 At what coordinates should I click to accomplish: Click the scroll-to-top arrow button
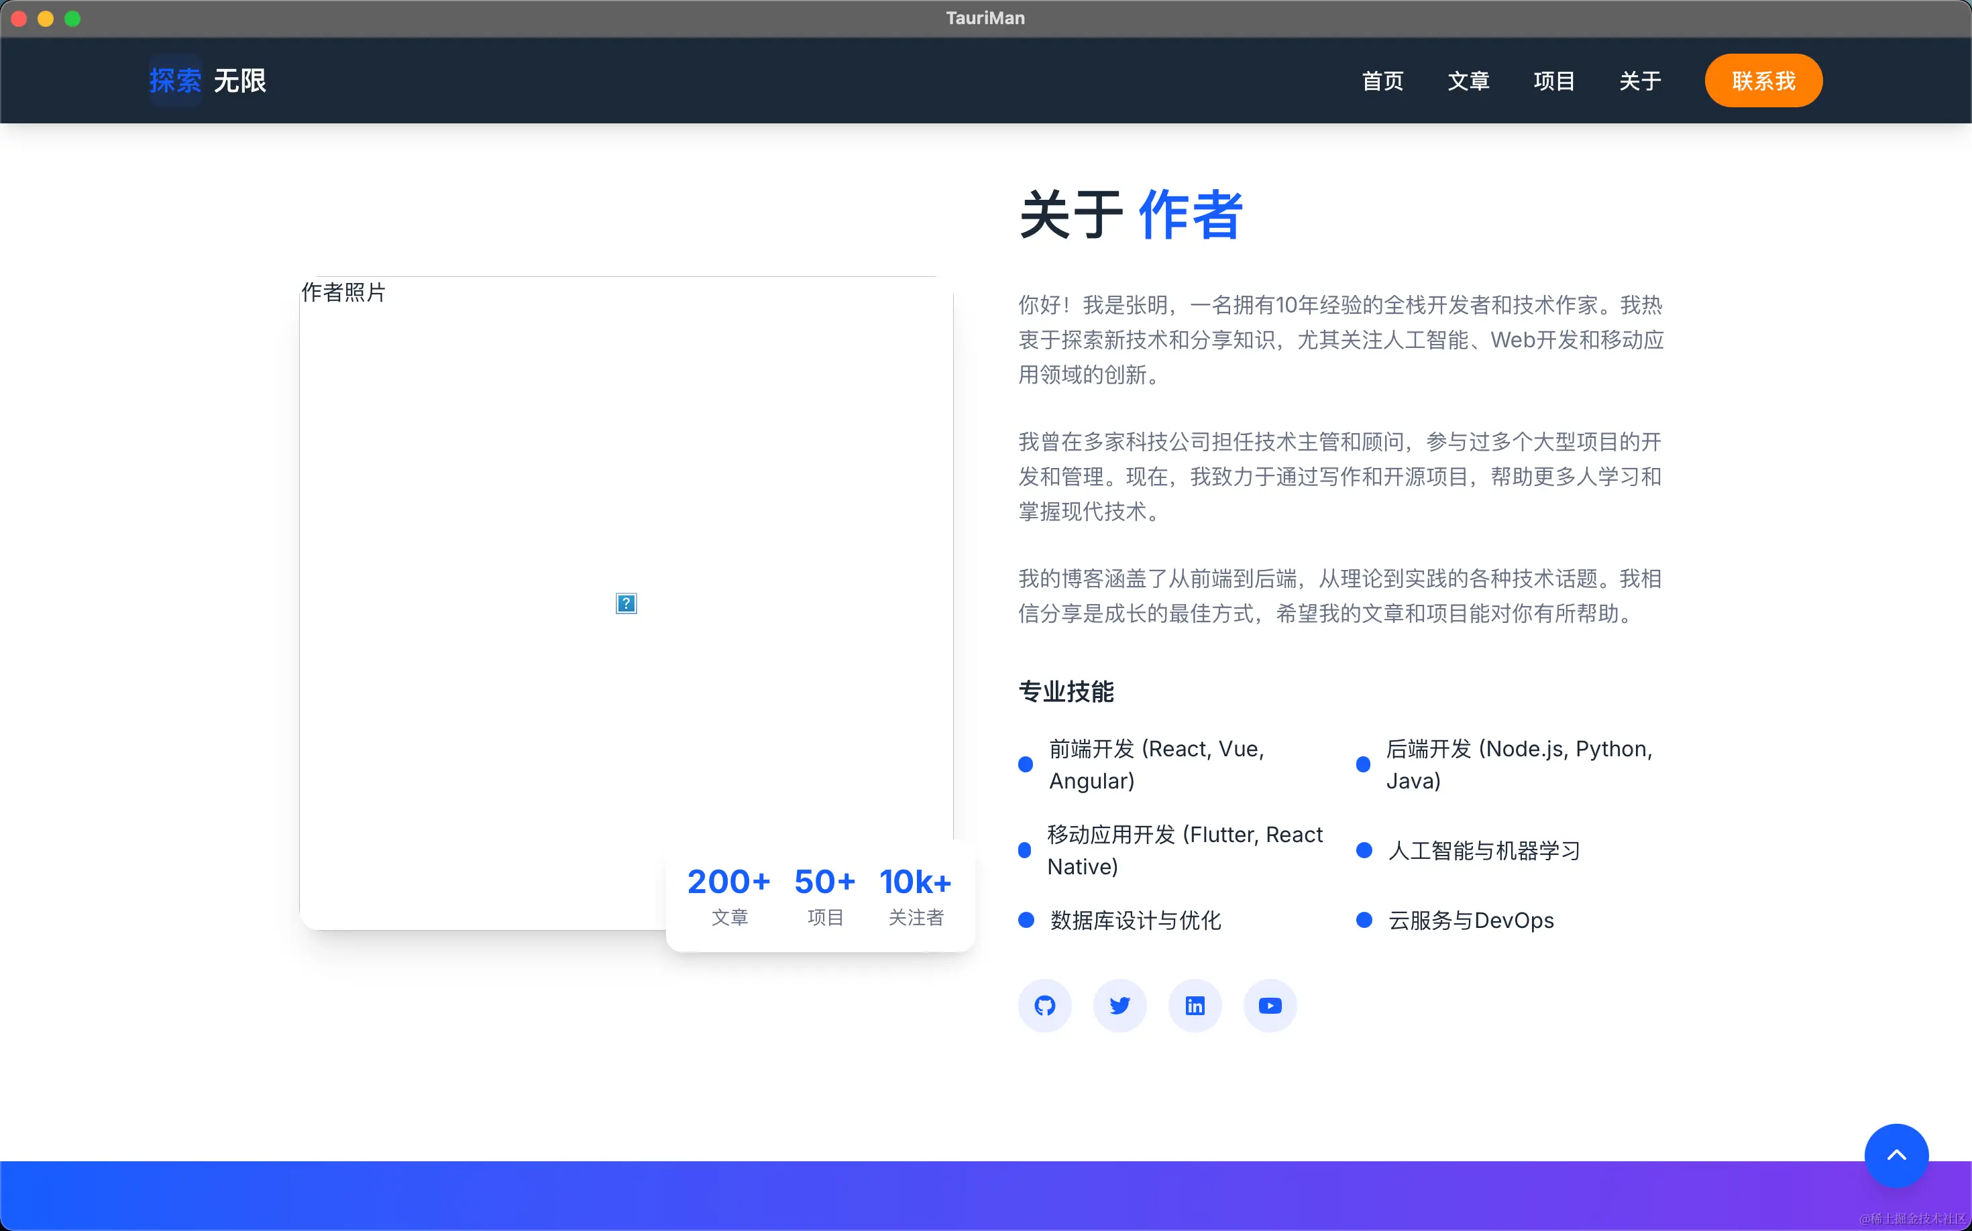[x=1896, y=1155]
